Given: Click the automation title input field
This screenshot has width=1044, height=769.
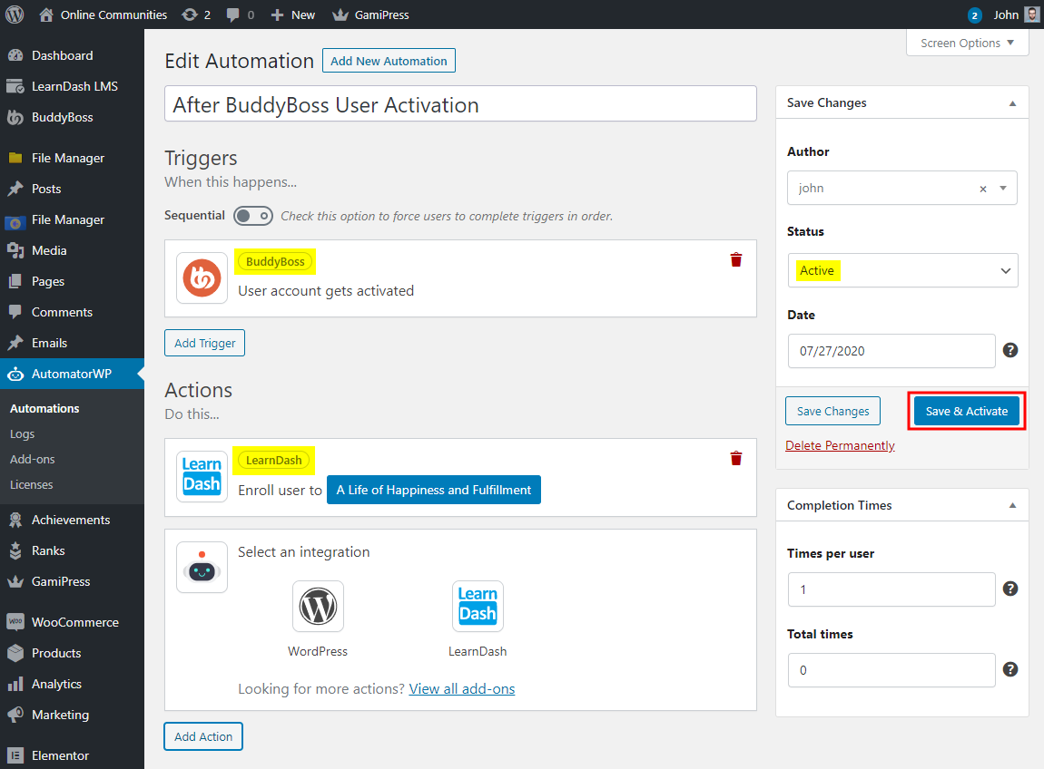Looking at the screenshot, I should [x=459, y=103].
